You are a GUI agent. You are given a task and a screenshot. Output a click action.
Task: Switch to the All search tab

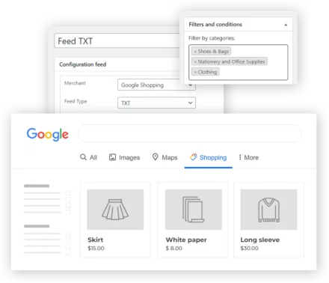88,157
